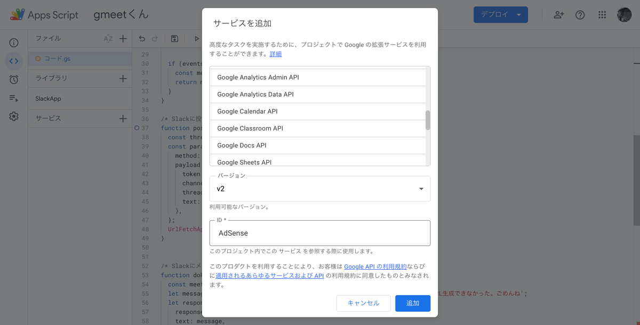Open Project Settings gear icon
Image resolution: width=640 pixels, height=325 pixels.
14,116
